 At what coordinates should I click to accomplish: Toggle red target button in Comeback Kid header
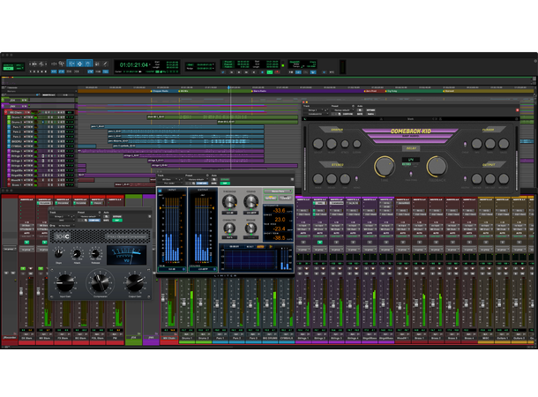point(518,110)
